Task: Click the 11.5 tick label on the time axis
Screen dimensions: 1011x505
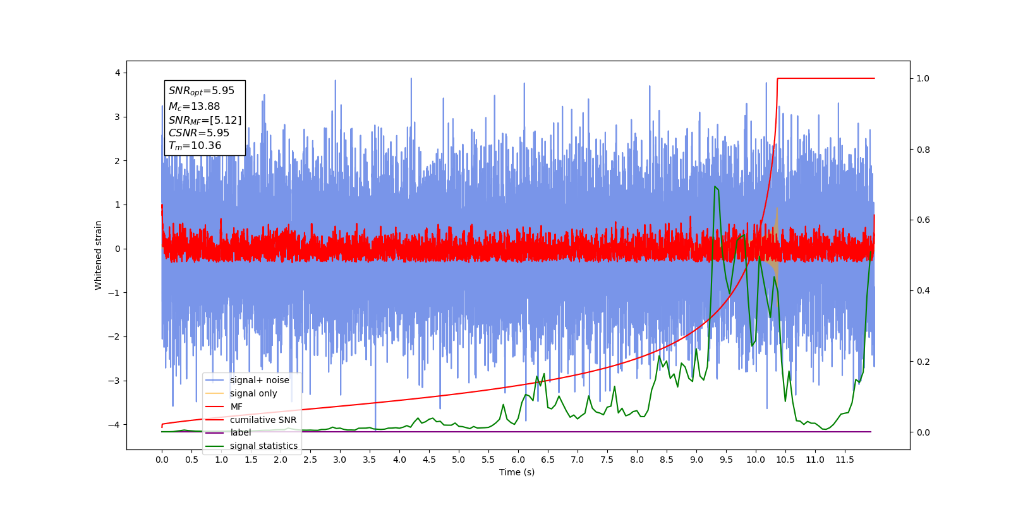Action: point(845,460)
